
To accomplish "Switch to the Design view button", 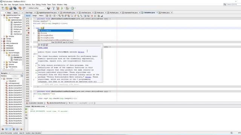I will [x=35, y=16].
